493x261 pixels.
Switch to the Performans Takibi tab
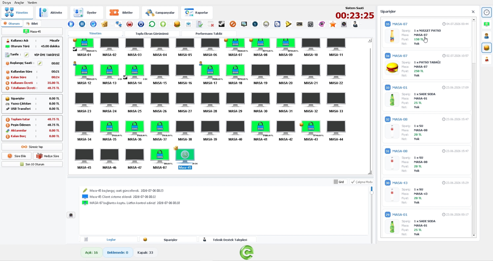click(x=209, y=34)
